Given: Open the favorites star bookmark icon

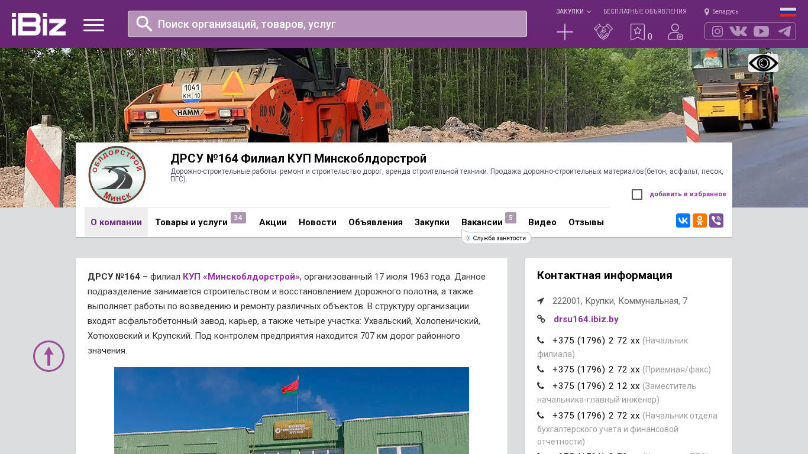Looking at the screenshot, I should pyautogui.click(x=638, y=32).
